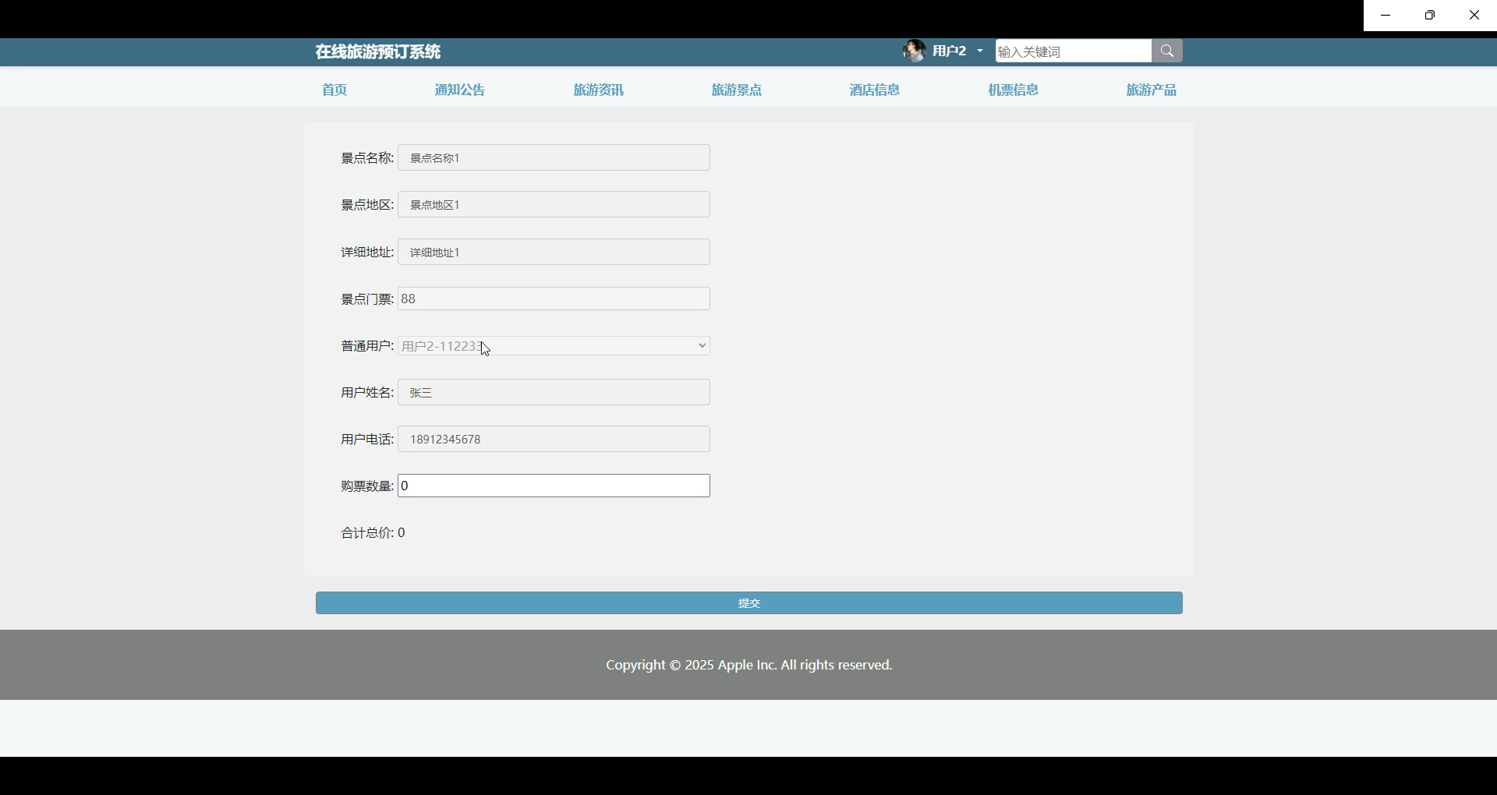Click the 详细地址 input field

(554, 253)
